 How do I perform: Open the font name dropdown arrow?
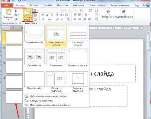coord(61,10)
